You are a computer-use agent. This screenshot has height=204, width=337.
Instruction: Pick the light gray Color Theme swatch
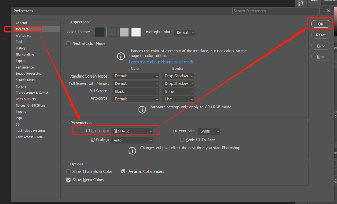[124, 32]
